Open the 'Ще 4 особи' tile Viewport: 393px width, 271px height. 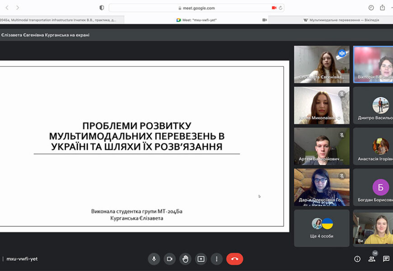[322, 228]
